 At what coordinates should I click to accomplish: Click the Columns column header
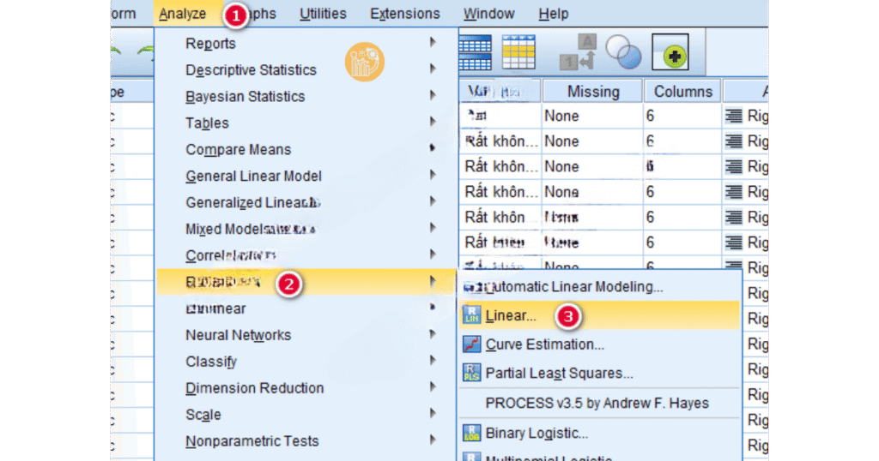pyautogui.click(x=682, y=92)
